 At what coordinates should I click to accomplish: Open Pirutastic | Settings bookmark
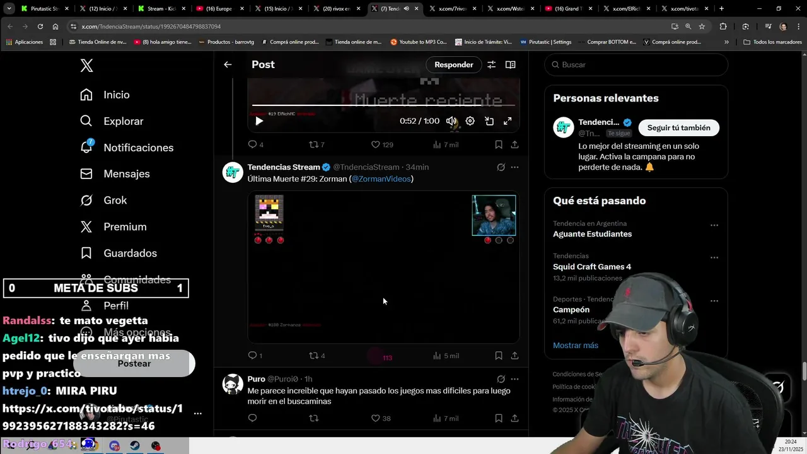[545, 42]
